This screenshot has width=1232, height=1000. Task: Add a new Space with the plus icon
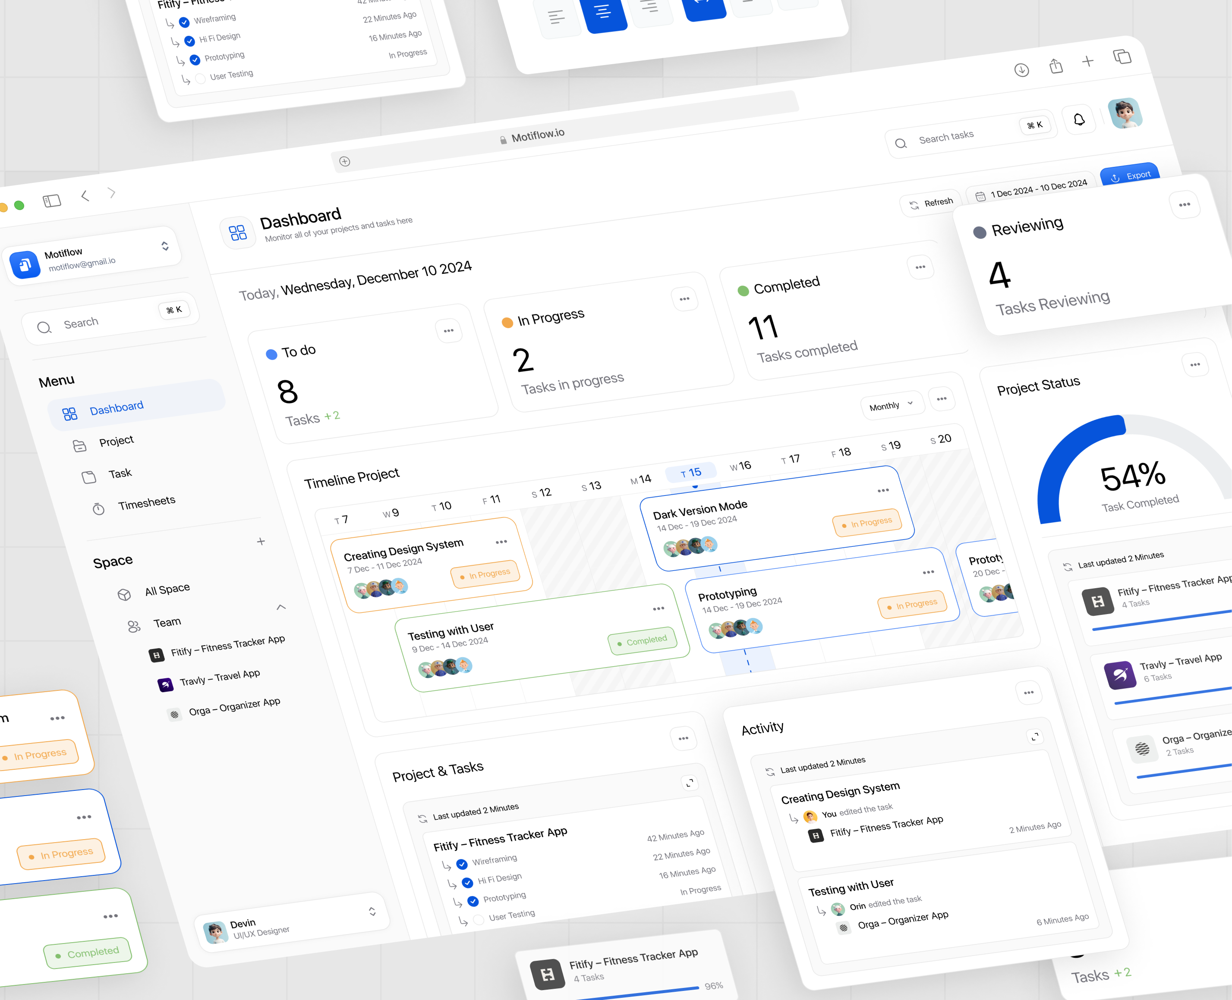(x=261, y=542)
